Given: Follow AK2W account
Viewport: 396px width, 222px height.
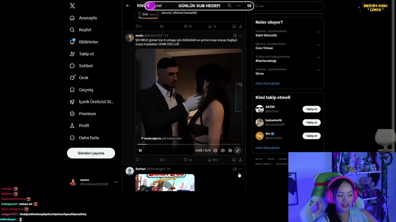Looking at the screenshot, I should (x=312, y=109).
